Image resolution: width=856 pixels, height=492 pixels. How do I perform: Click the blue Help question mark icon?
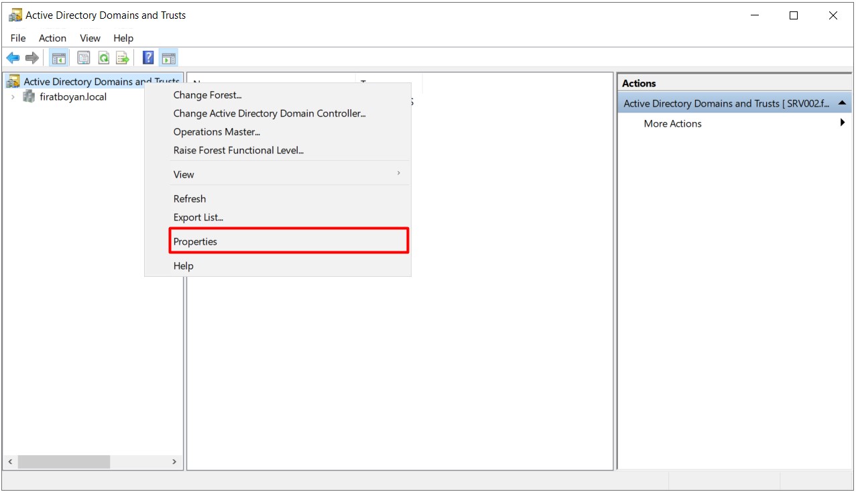(x=149, y=58)
